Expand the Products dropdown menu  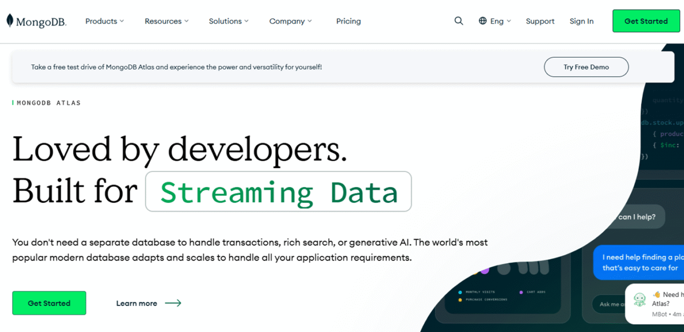click(105, 21)
